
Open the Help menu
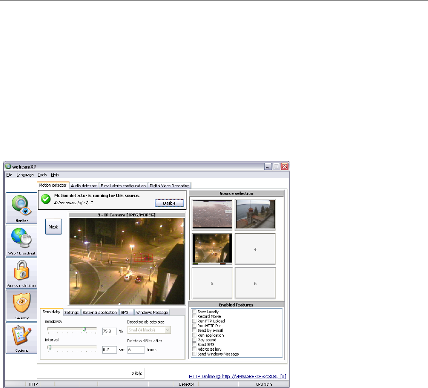point(55,175)
